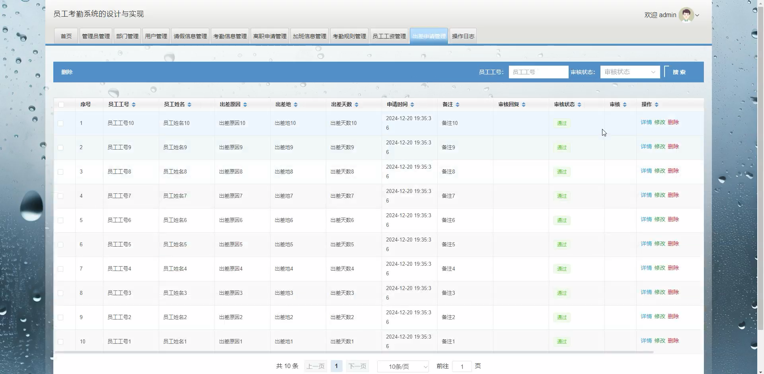This screenshot has height=374, width=764.
Task: Focus the 员工工号 search input
Action: point(538,72)
